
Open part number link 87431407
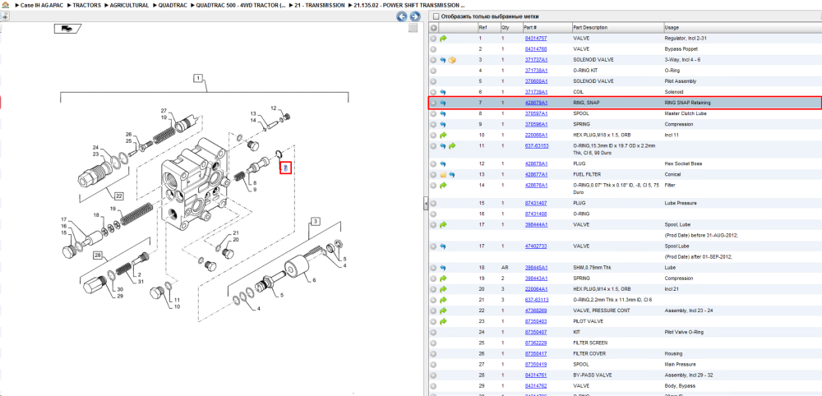click(x=536, y=203)
